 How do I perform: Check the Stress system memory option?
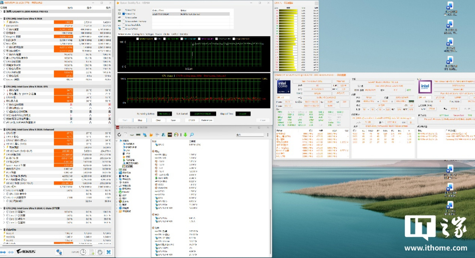(x=123, y=21)
